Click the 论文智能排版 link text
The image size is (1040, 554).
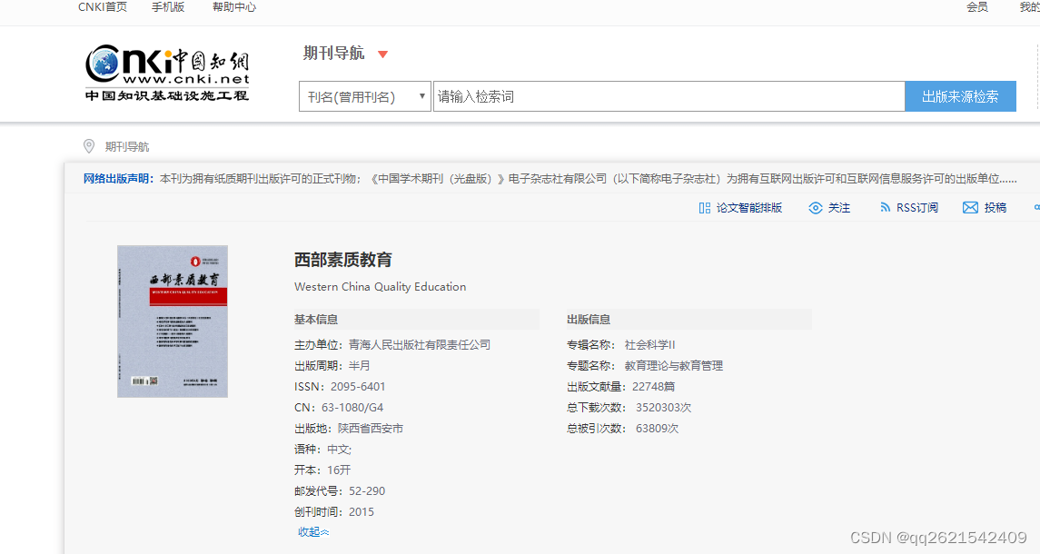(x=748, y=208)
